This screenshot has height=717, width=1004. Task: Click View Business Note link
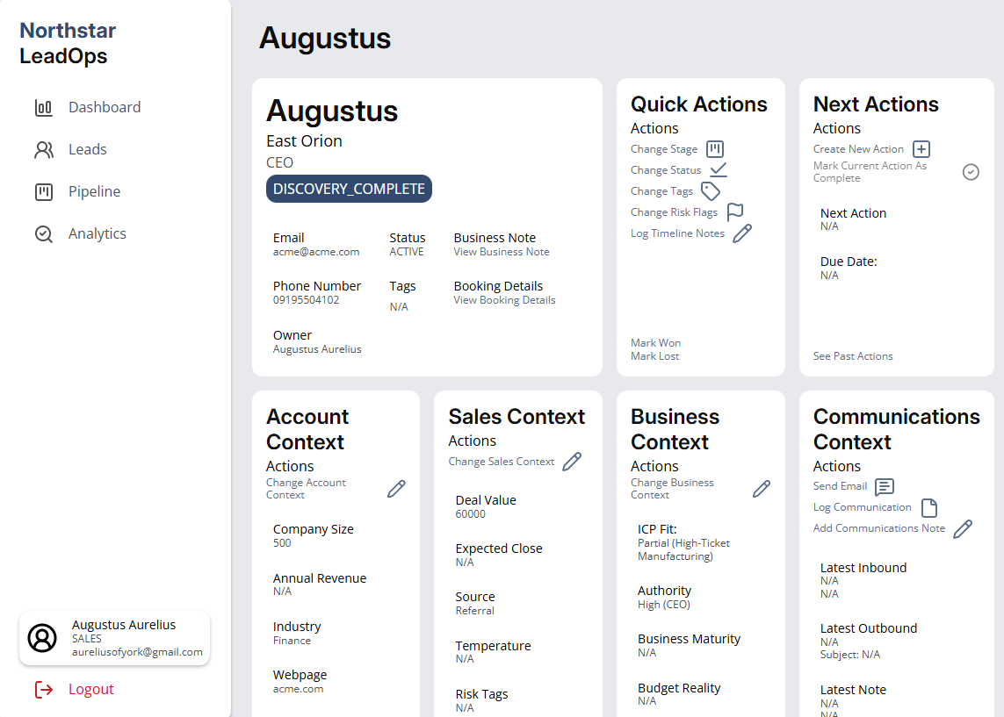pos(502,252)
